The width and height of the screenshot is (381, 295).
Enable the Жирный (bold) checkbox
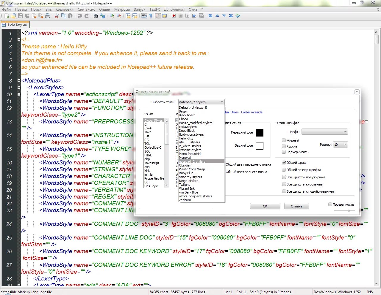pyautogui.click(x=284, y=140)
